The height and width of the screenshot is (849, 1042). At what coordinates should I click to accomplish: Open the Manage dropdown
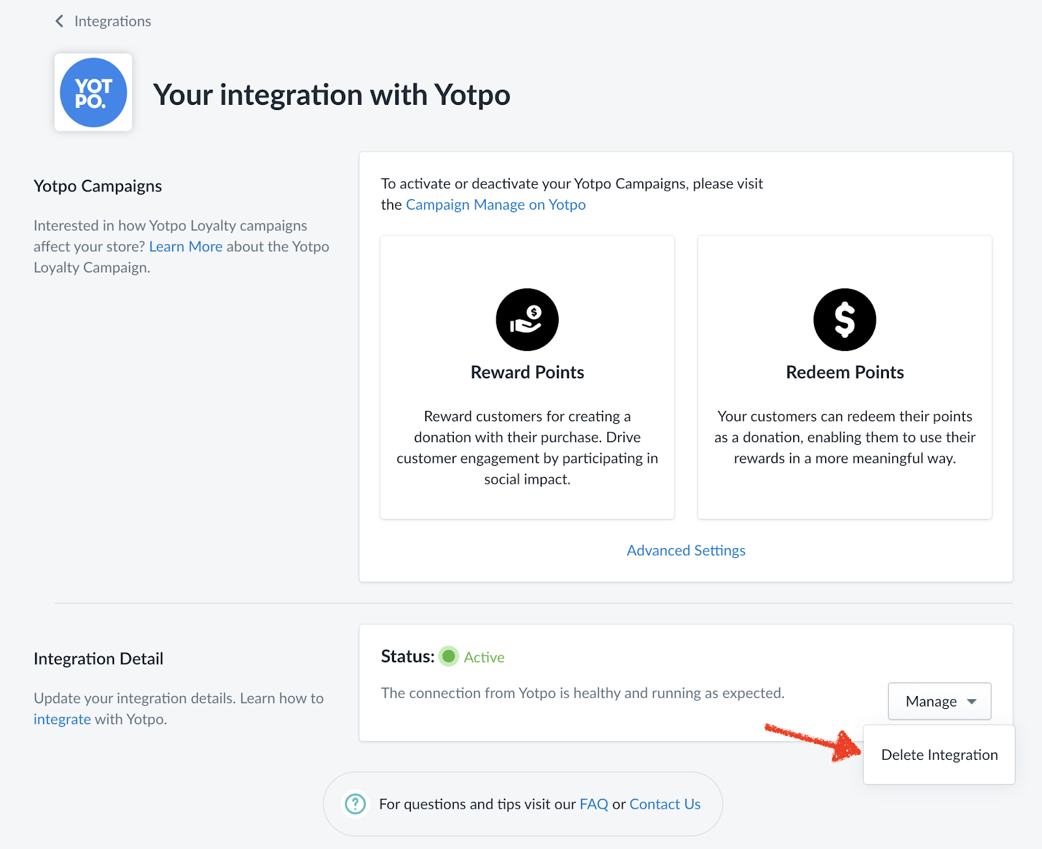coord(939,701)
